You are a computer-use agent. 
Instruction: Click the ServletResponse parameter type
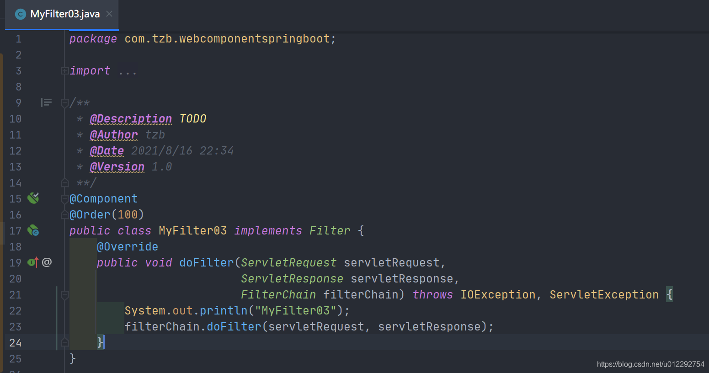pos(292,279)
